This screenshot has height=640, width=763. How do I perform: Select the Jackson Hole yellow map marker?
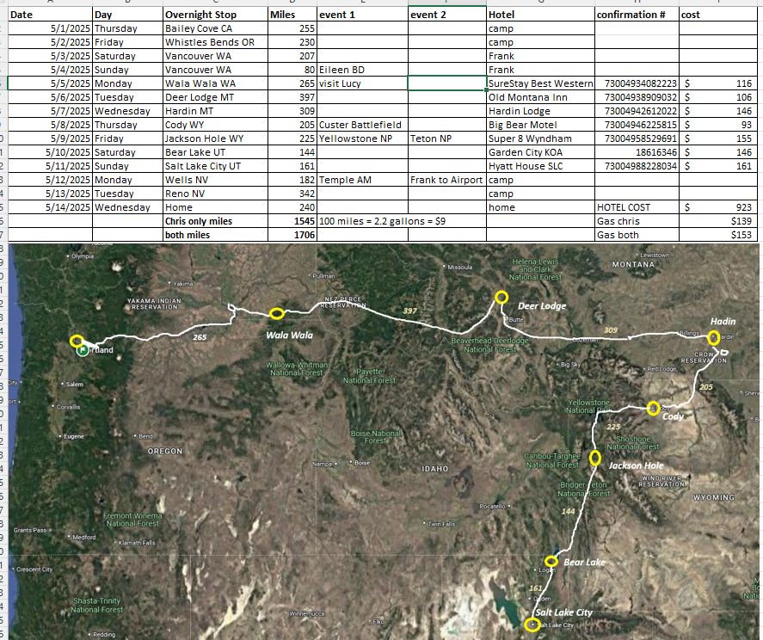tap(594, 458)
